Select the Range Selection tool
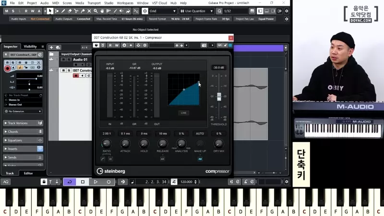384x216 pixels. (x=57, y=11)
